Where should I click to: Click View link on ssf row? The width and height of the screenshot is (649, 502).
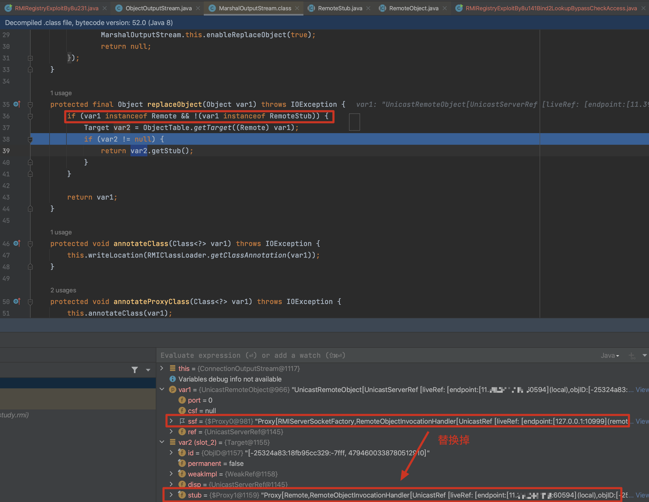(642, 421)
